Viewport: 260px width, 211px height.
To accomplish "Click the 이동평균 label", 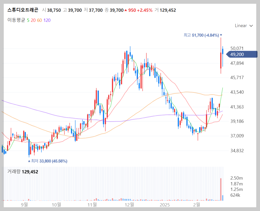I will (x=16, y=20).
